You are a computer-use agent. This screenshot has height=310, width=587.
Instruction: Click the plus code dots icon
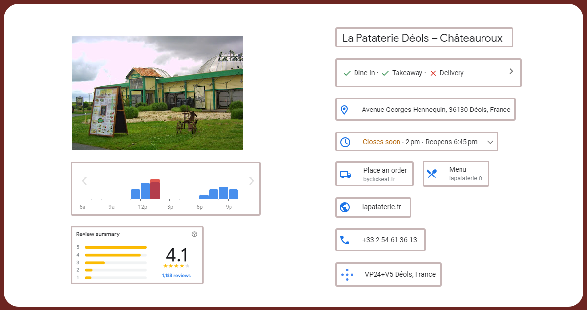pos(347,275)
